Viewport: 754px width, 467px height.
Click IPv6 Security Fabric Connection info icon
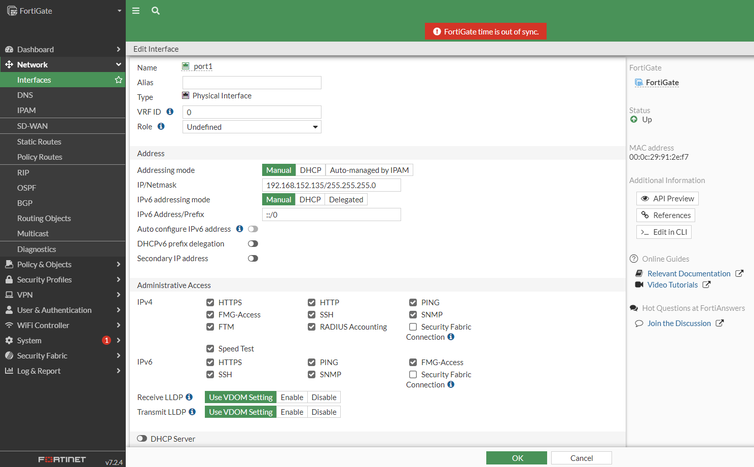(x=451, y=384)
